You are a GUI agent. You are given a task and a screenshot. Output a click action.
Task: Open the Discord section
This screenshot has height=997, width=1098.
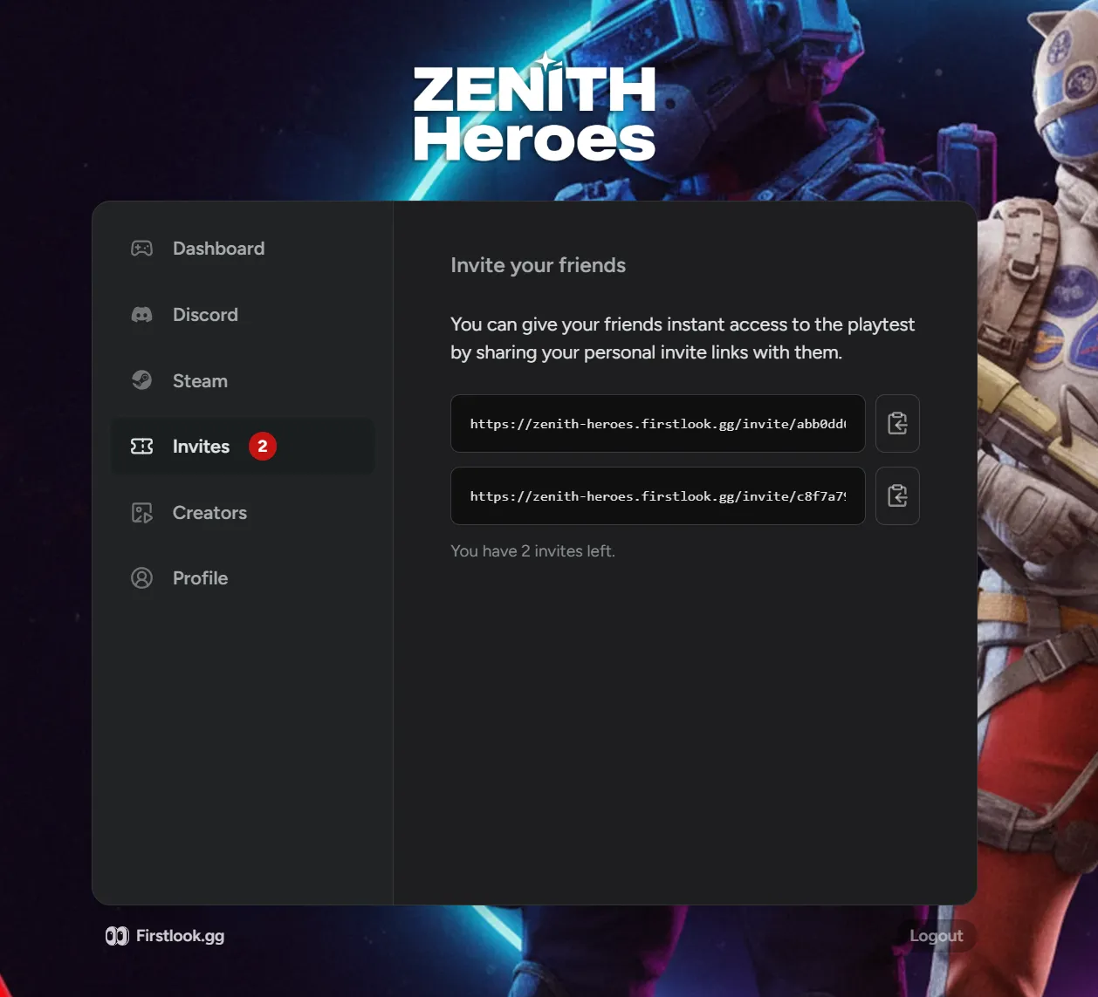coord(243,315)
